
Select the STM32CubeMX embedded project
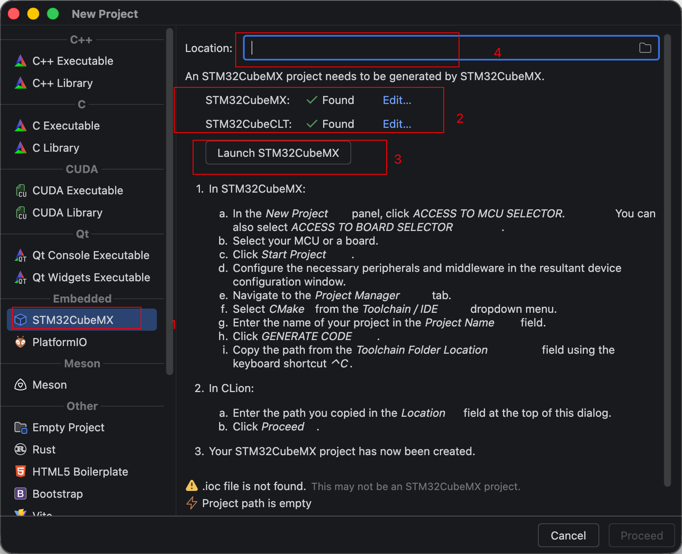tap(82, 320)
